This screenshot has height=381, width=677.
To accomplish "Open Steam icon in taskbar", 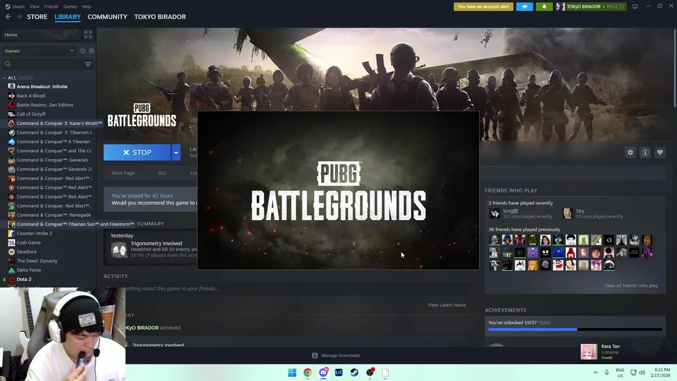I will pos(354,373).
